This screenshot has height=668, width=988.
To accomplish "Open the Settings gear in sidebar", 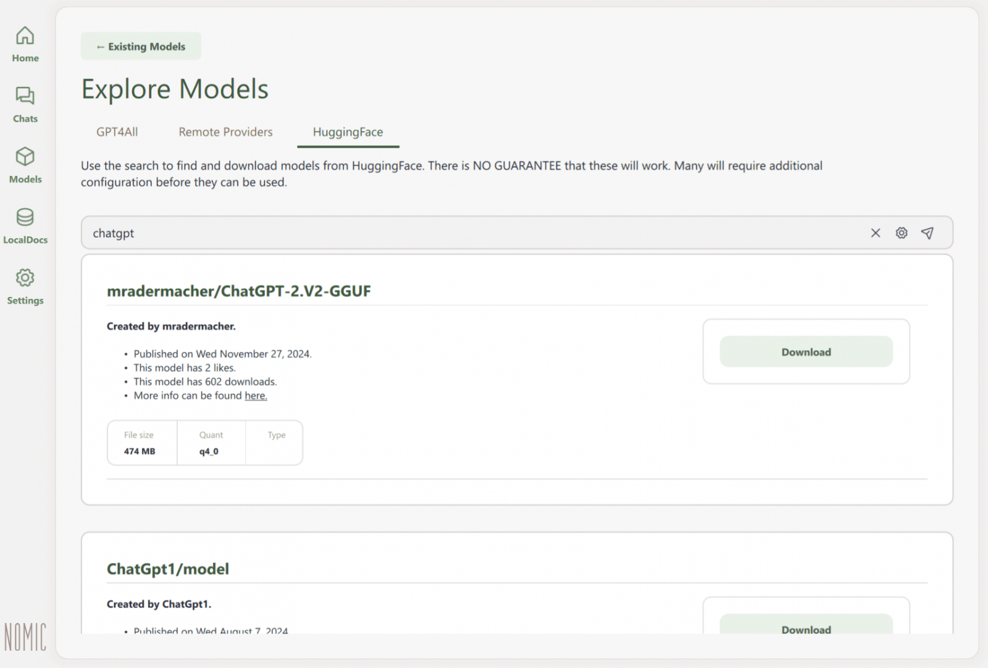I will tap(25, 278).
